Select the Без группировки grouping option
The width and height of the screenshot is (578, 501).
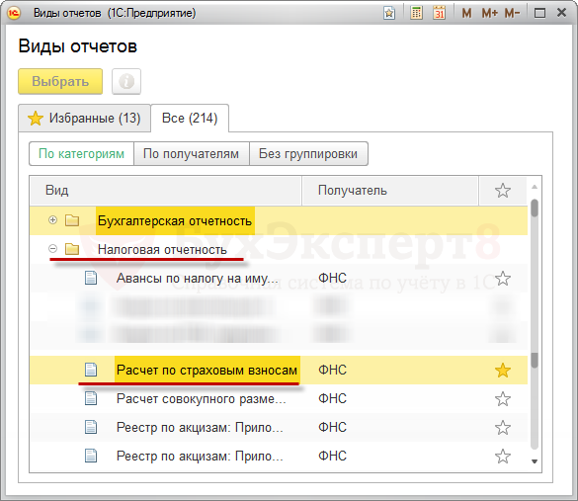click(308, 154)
